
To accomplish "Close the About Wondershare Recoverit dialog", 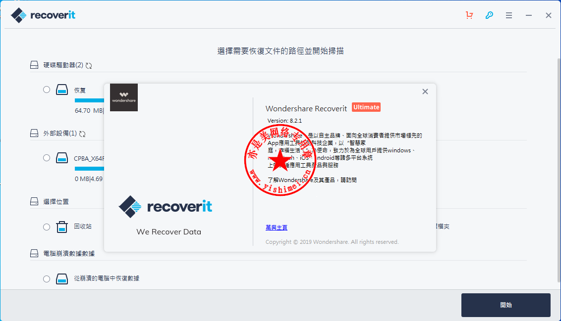I will [425, 92].
